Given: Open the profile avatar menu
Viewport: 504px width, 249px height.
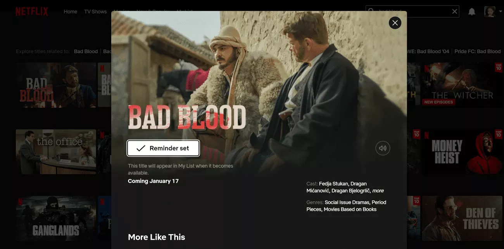Looking at the screenshot, I should (490, 12).
